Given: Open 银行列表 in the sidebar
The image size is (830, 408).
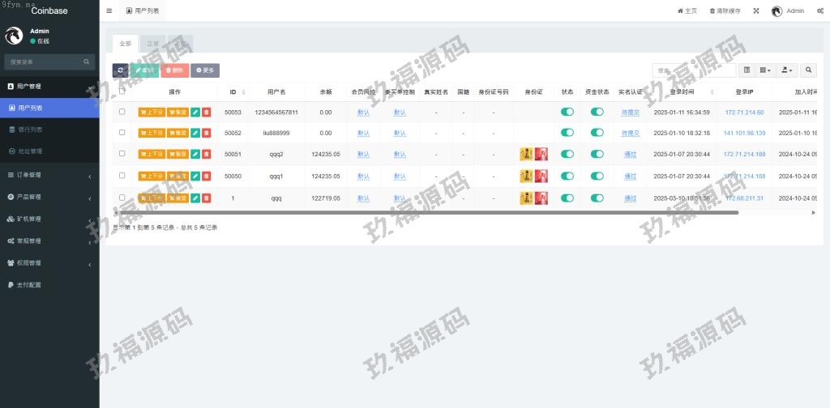Looking at the screenshot, I should [31, 130].
